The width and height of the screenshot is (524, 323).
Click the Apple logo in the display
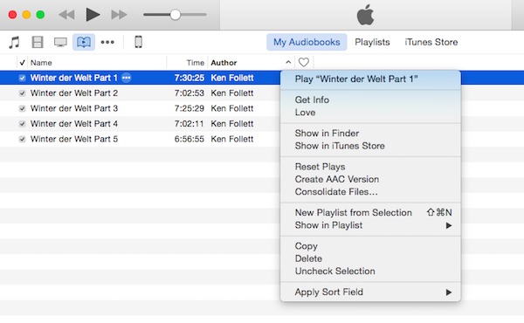[365, 15]
